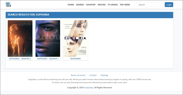Viewport: 183px width, 95px height.
Task: Click the Login button
Action: pyautogui.click(x=169, y=5)
